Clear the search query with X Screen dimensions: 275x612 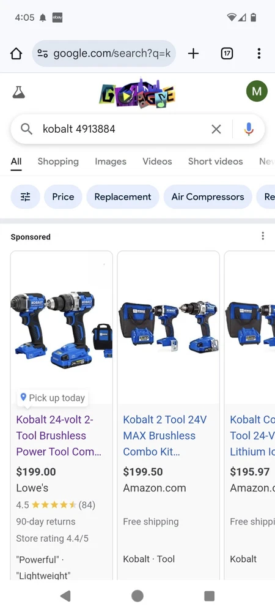216,129
